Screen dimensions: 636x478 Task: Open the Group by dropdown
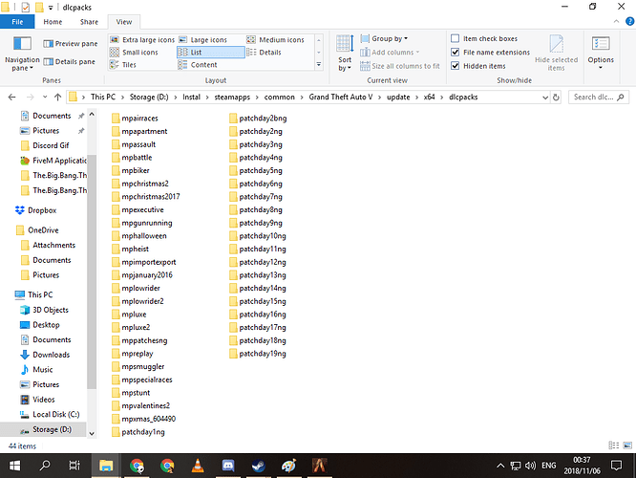pyautogui.click(x=384, y=38)
